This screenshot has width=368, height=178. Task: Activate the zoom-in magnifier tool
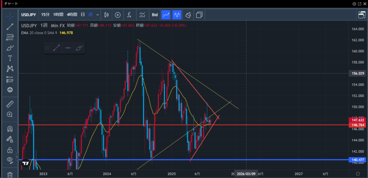pyautogui.click(x=10, y=115)
